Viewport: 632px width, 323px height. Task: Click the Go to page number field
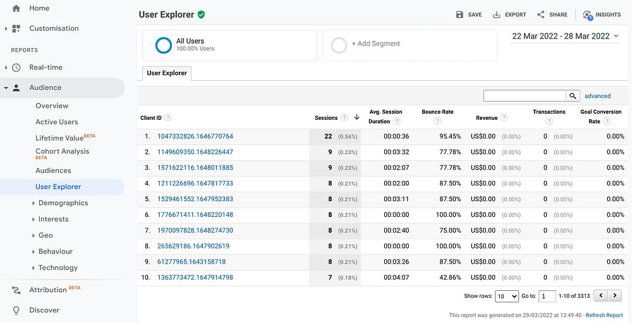click(547, 296)
